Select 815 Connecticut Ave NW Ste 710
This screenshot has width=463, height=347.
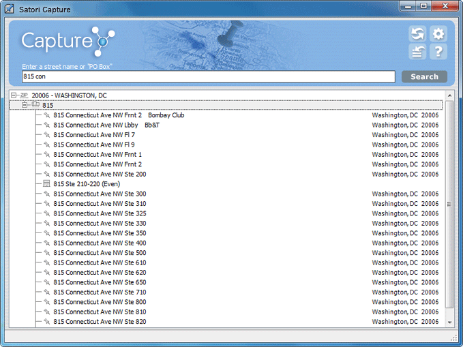(x=100, y=292)
